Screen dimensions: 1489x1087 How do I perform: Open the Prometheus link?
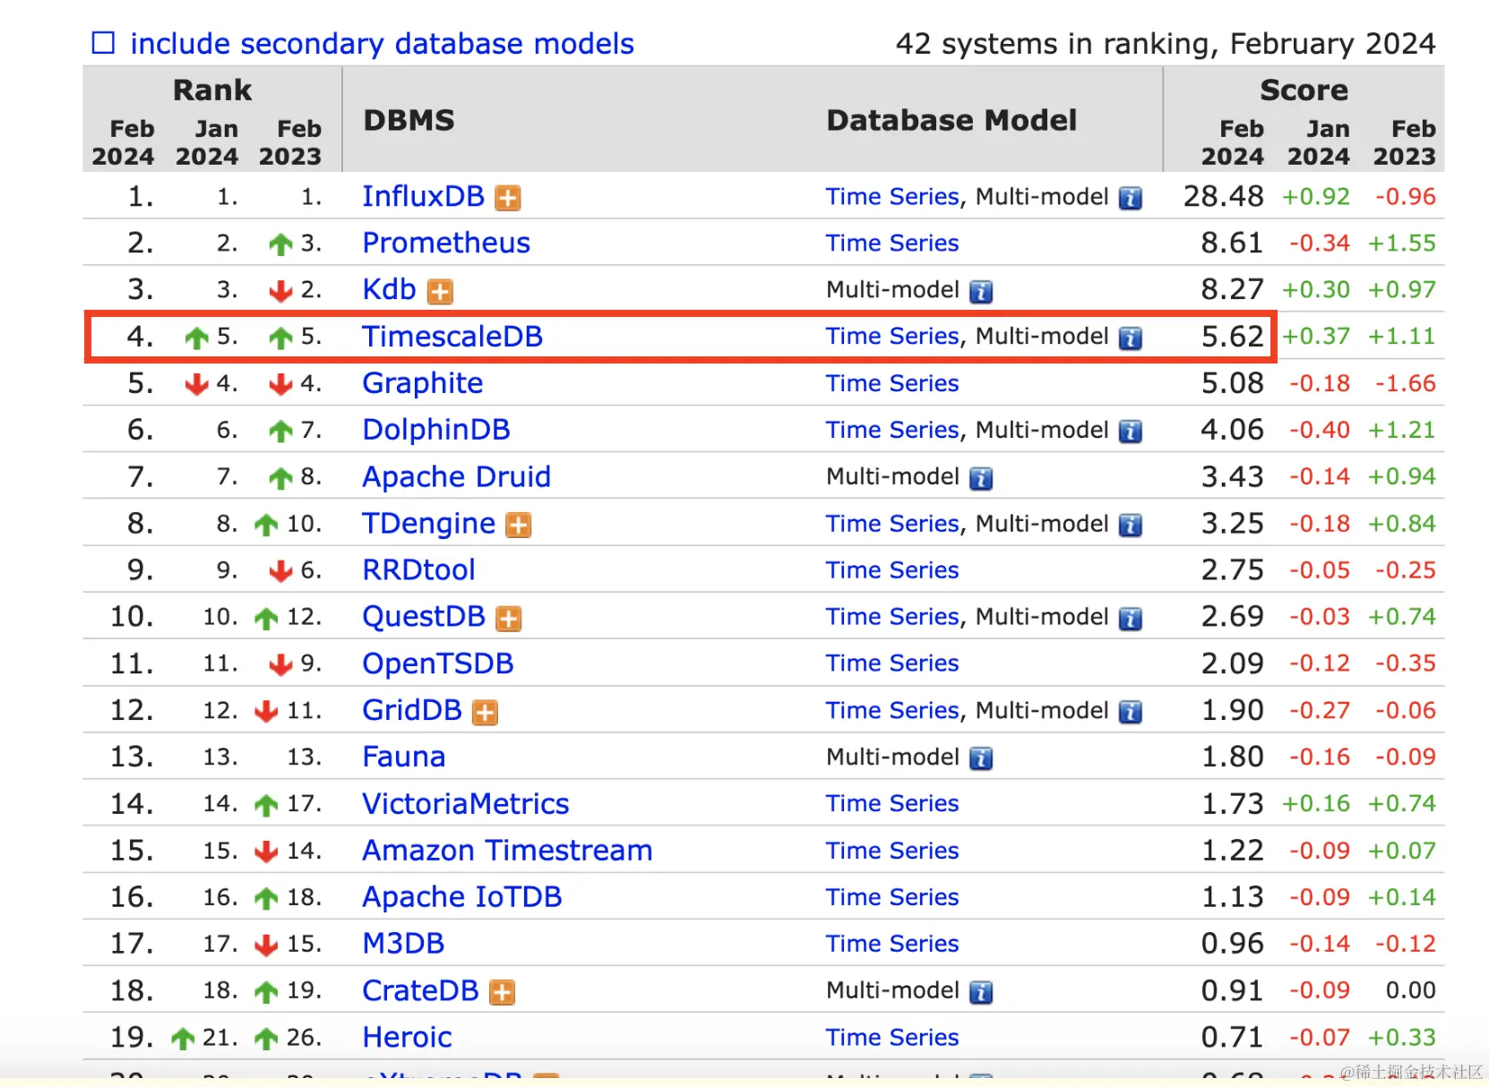pyautogui.click(x=446, y=243)
